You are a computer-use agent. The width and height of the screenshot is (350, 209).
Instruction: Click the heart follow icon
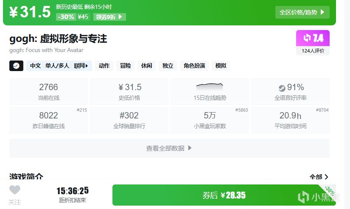[15, 190]
